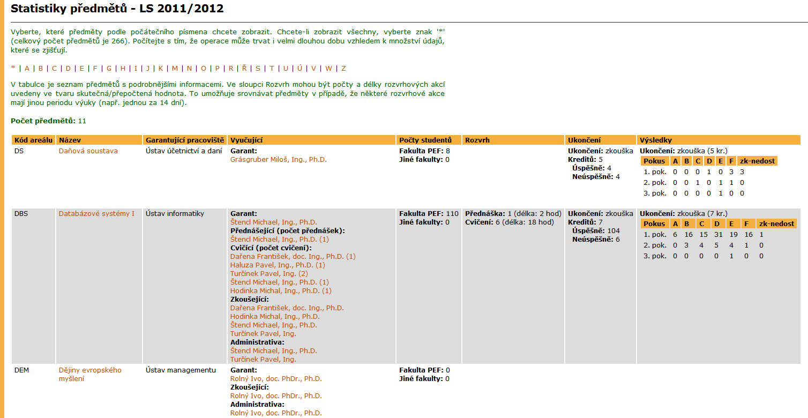The width and height of the screenshot is (808, 418).
Task: Filter subjects by letter B
Action: point(41,69)
